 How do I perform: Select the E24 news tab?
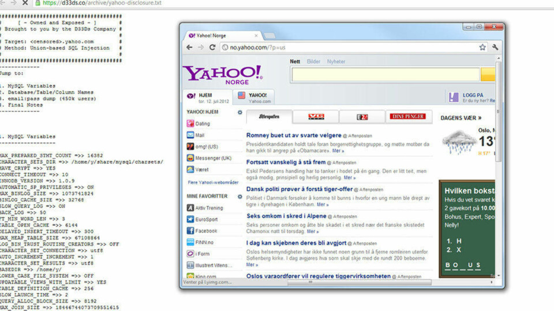[x=362, y=117]
